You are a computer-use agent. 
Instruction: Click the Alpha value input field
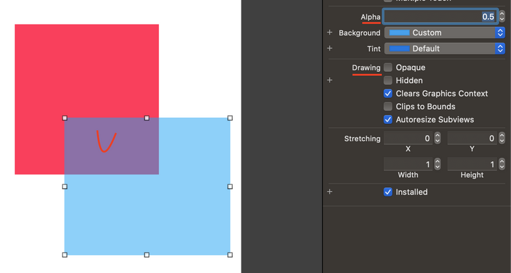(439, 17)
